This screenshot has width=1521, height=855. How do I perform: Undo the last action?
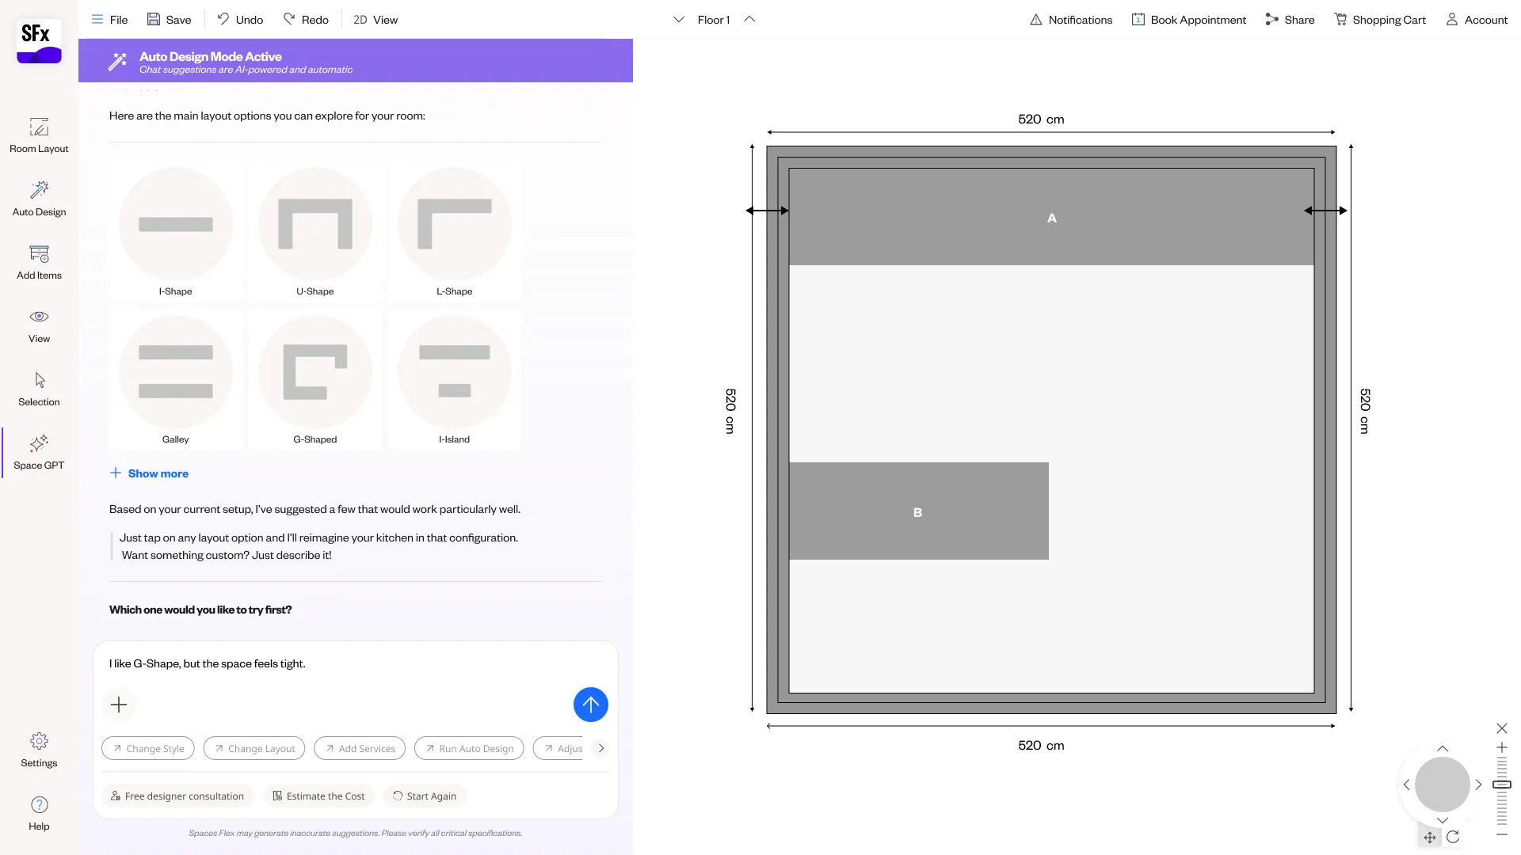tap(240, 20)
